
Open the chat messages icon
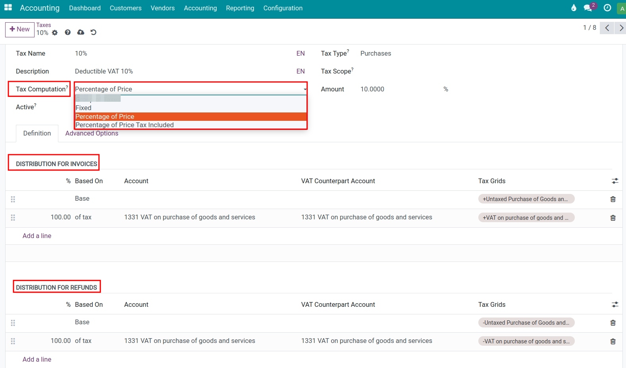[x=588, y=8]
